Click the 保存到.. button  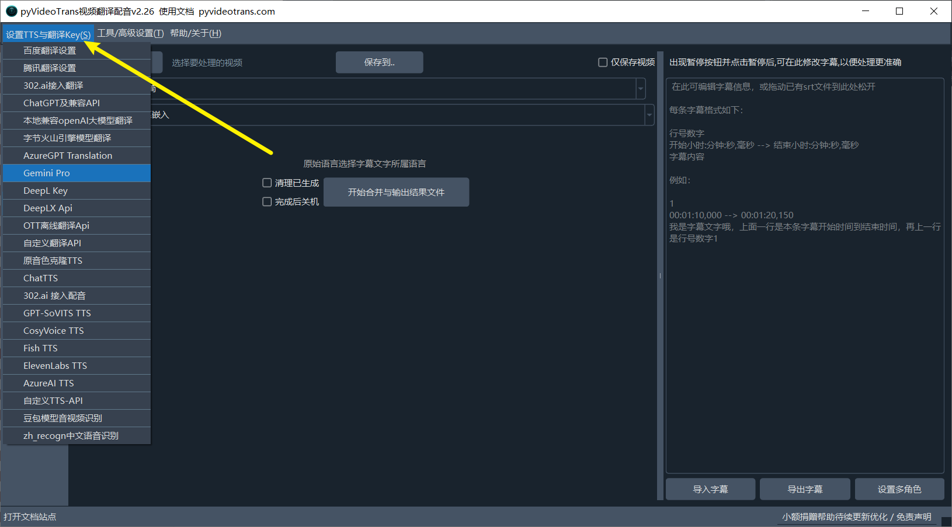pos(380,62)
